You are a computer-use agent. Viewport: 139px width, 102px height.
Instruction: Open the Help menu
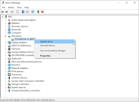tap(27, 7)
